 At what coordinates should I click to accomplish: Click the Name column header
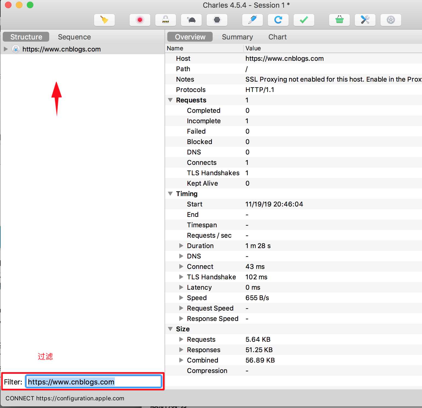pos(204,48)
